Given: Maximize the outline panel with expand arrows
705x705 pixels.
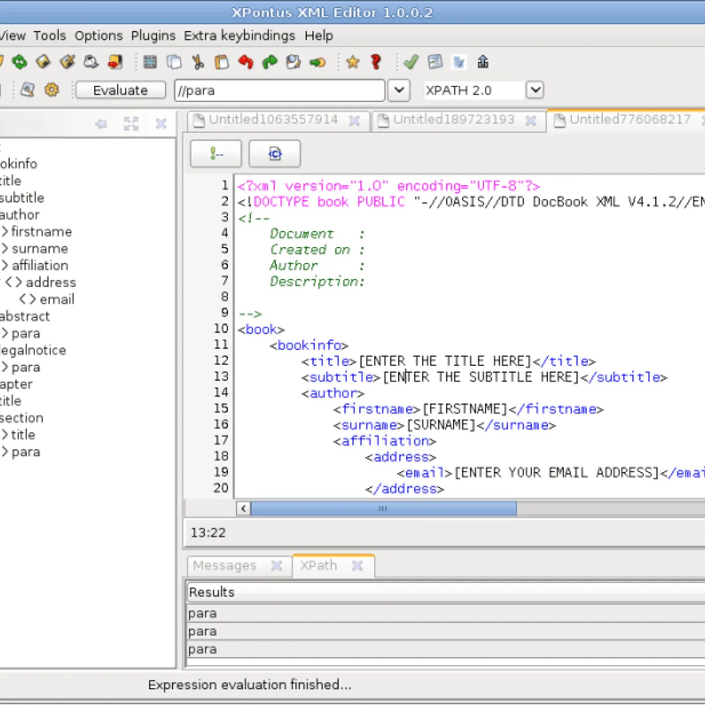Looking at the screenshot, I should tap(131, 124).
